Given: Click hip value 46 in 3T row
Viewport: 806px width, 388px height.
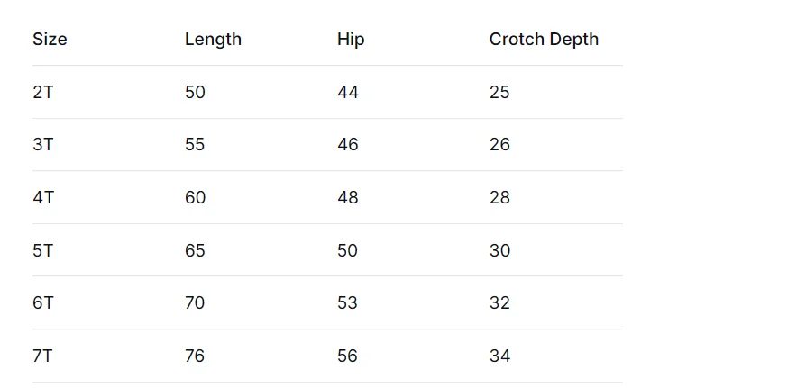Looking at the screenshot, I should pos(348,145).
